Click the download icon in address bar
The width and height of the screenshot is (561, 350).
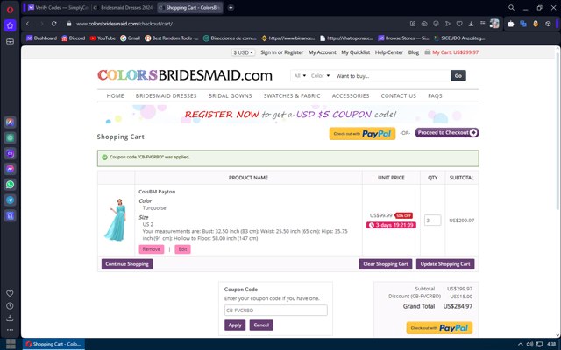click(471, 24)
